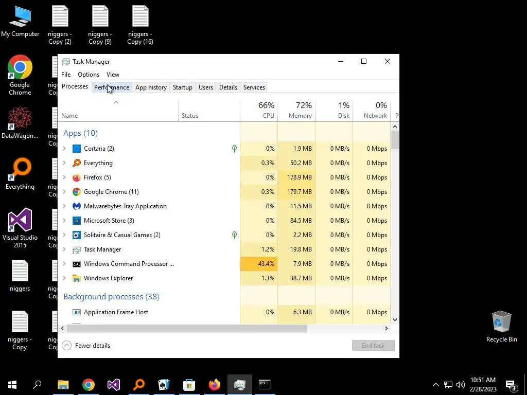The height and width of the screenshot is (395, 527).
Task: Select the DataWagon desktop shortcut
Action: 20,122
